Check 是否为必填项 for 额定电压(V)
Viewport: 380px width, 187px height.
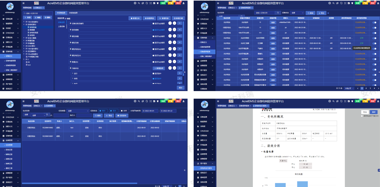coord(153,55)
